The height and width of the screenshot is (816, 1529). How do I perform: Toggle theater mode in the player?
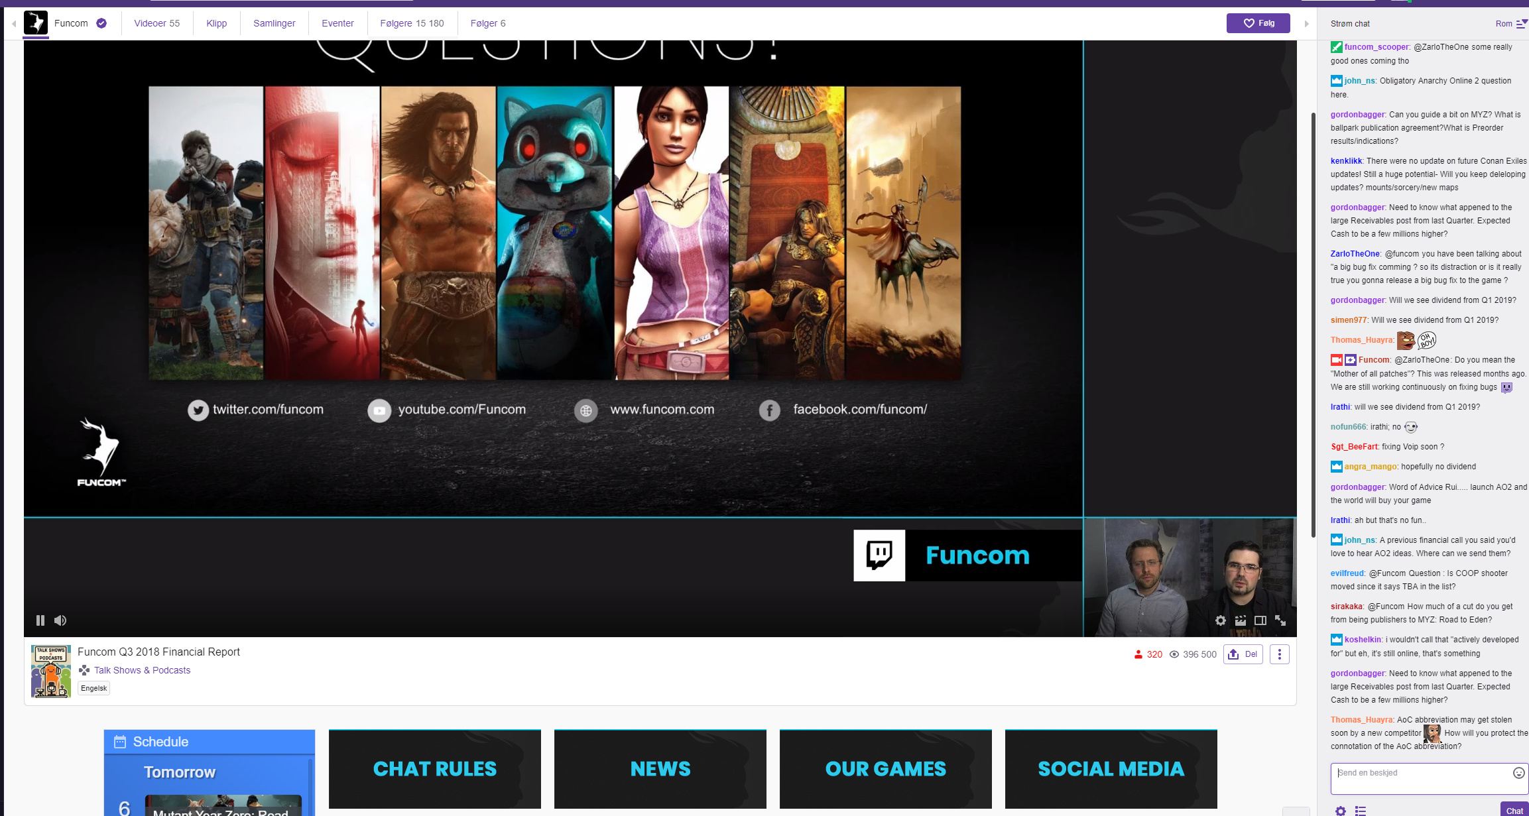[1260, 620]
